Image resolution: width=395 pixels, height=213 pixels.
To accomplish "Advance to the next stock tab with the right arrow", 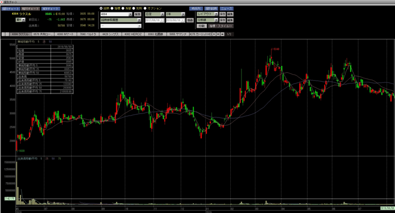I will point(214,34).
